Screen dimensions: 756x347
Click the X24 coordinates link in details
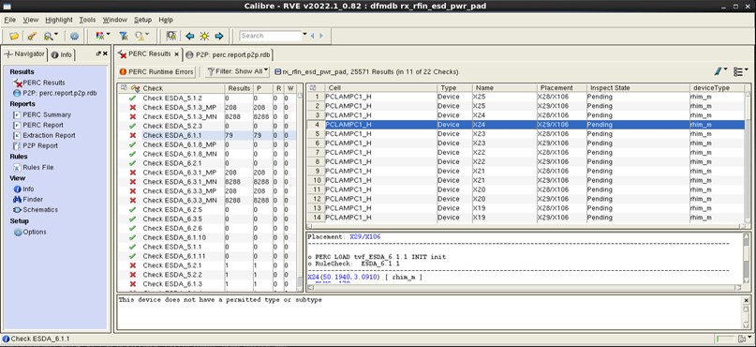coord(344,277)
